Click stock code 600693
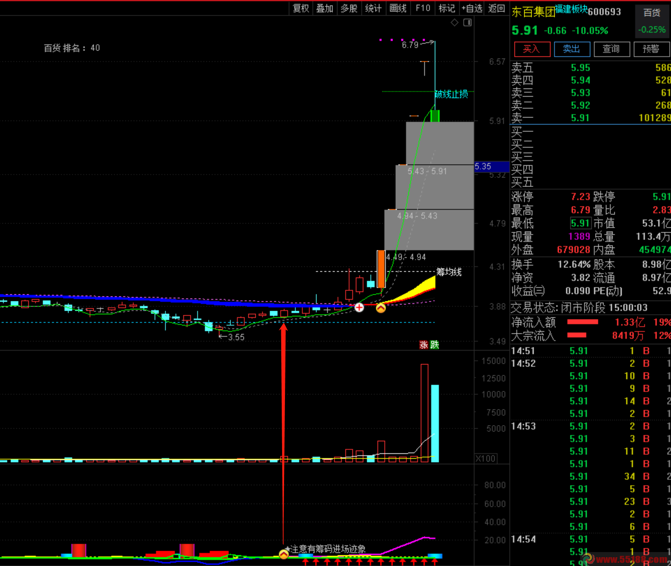 (x=604, y=12)
